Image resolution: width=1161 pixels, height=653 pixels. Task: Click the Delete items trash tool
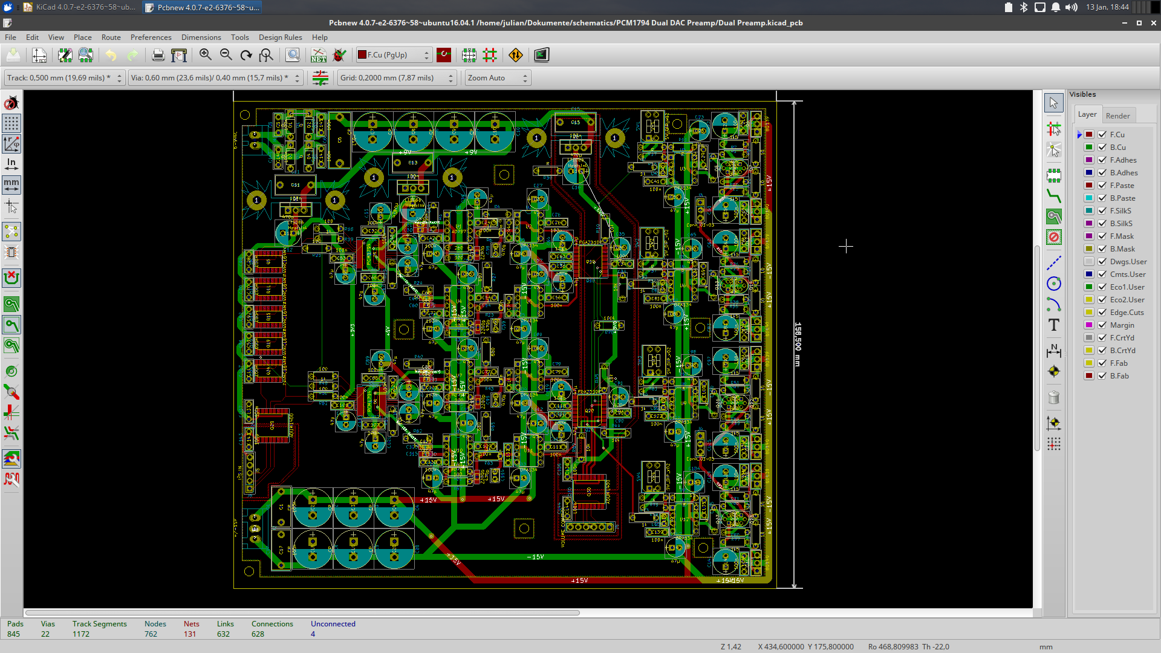point(1054,397)
